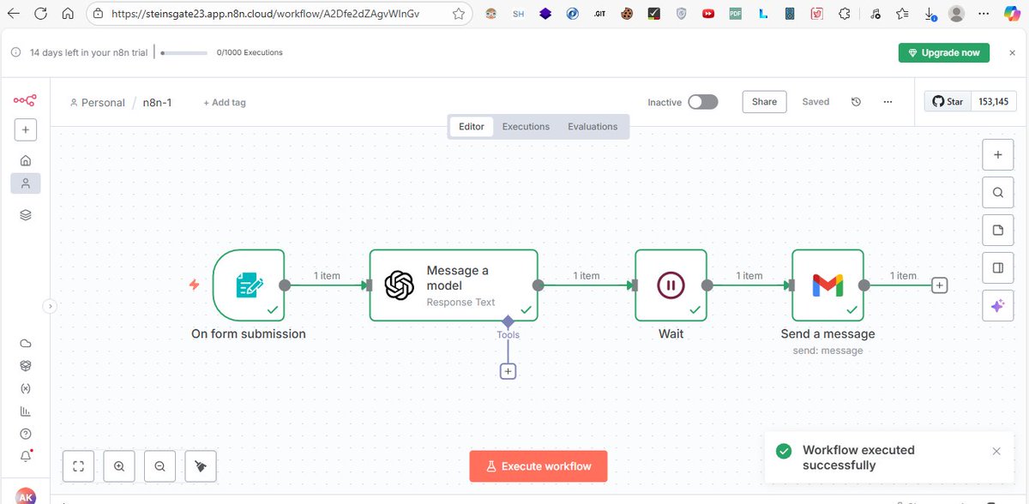Screen dimensions: 1029x504
Task: Click plus after Send a message node
Action: pos(940,285)
